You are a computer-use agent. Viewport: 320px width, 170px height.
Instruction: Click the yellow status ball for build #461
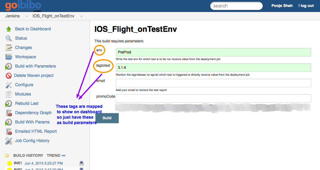(x=10, y=163)
